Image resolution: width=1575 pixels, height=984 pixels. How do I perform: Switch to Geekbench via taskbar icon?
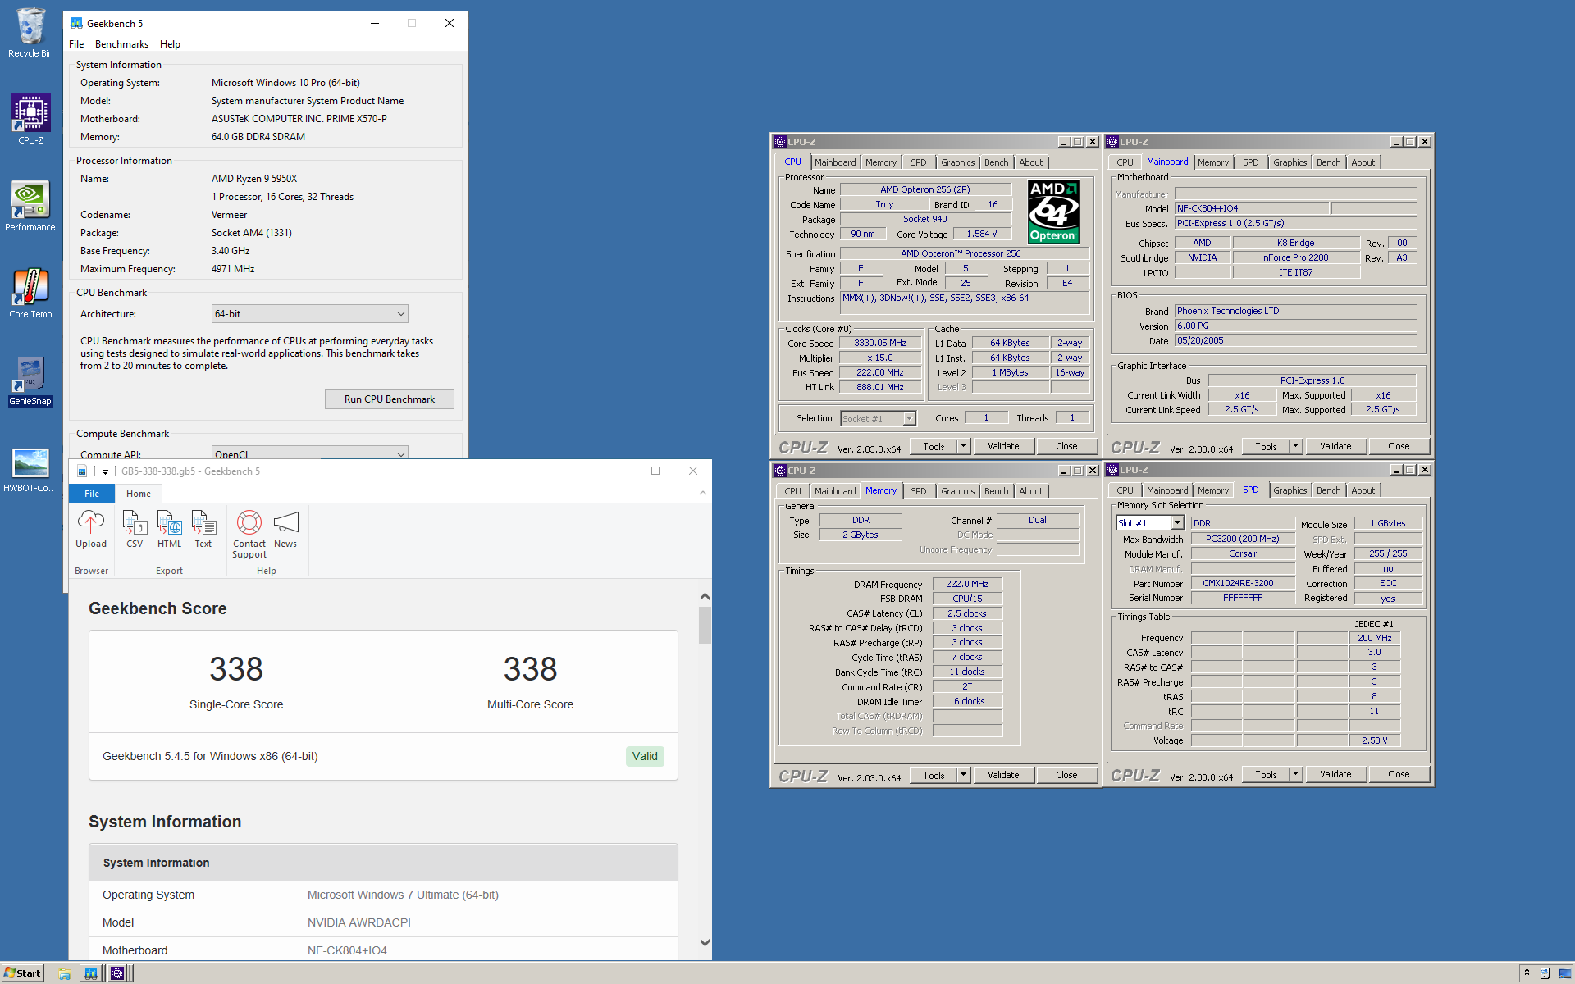[x=91, y=973]
